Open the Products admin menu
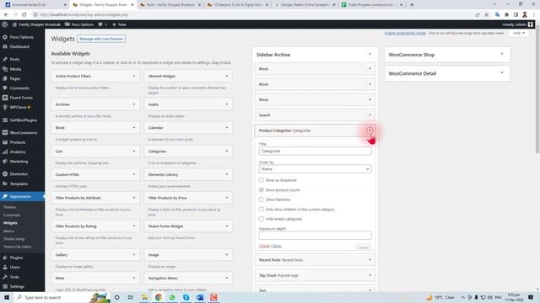The height and width of the screenshot is (303, 540). pyautogui.click(x=17, y=142)
